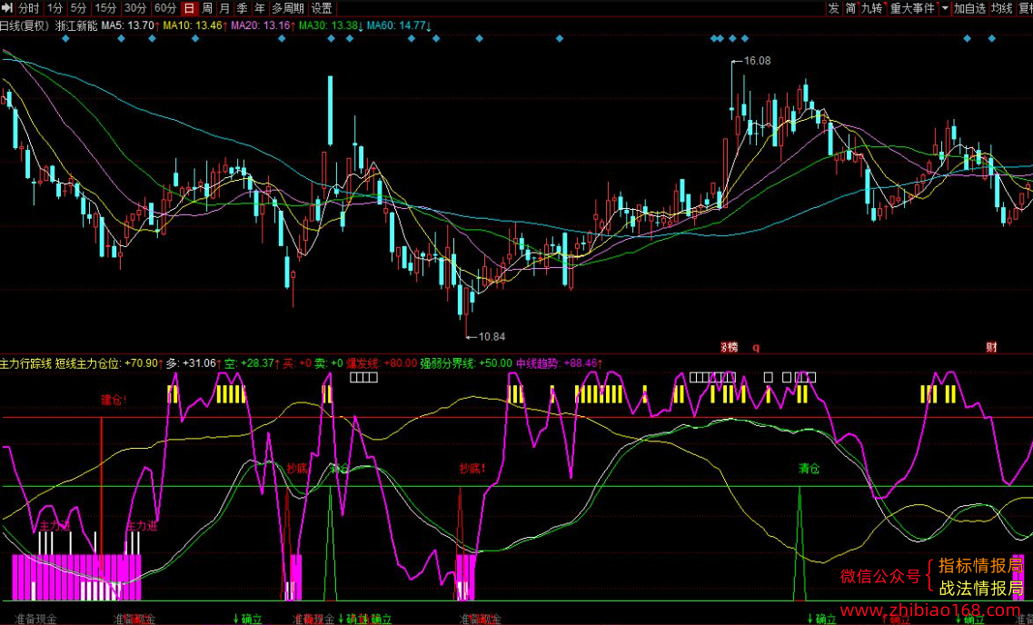Select the 60分 period tab

164,8
